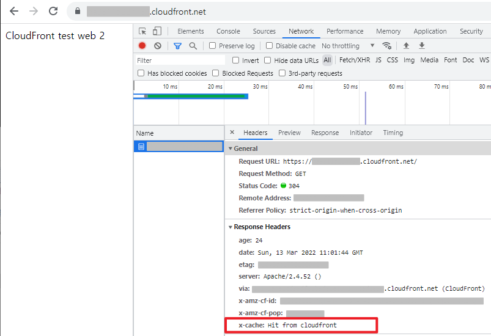Viewport: 491px width, 336px height.
Task: Collapse the Response Headers section
Action: click(231, 227)
